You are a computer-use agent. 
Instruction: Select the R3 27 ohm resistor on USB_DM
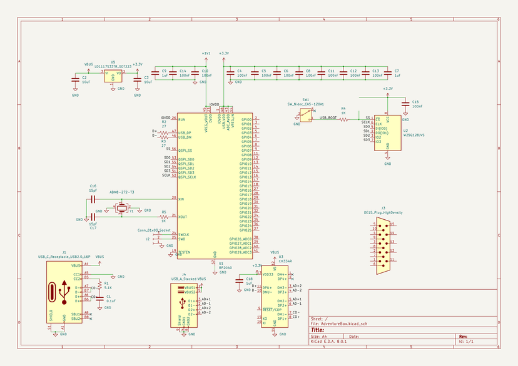[x=164, y=137]
